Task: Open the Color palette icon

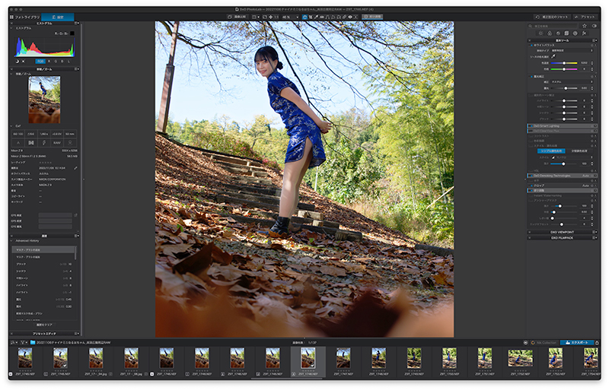Action: click(550, 33)
